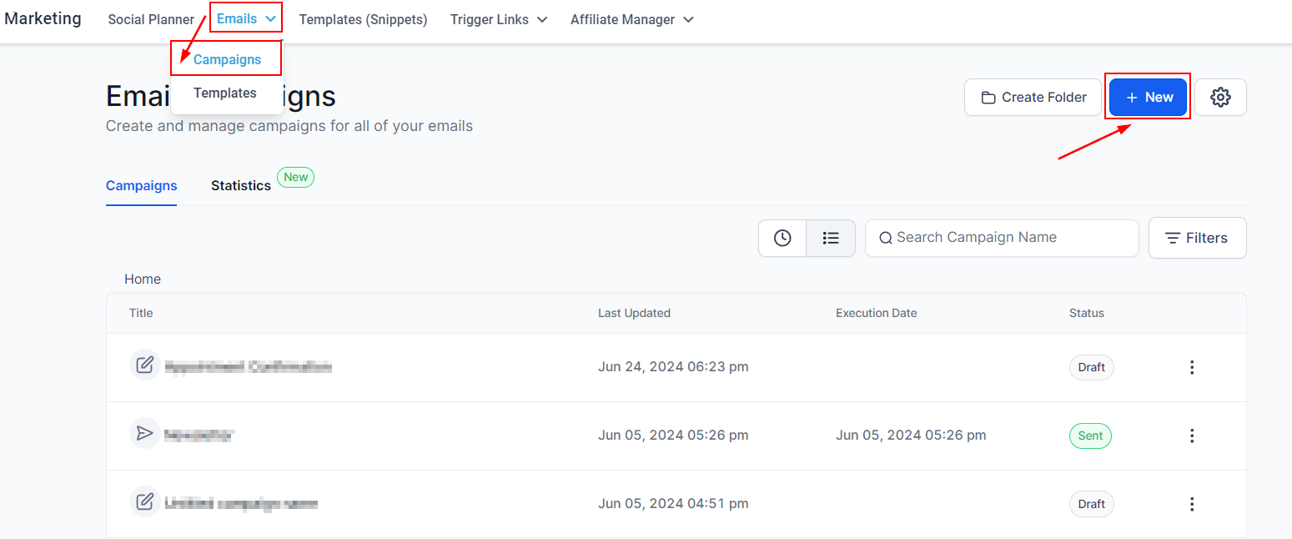Click the draft edit icon in first row
Viewport: 1292px width, 539px height.
144,365
